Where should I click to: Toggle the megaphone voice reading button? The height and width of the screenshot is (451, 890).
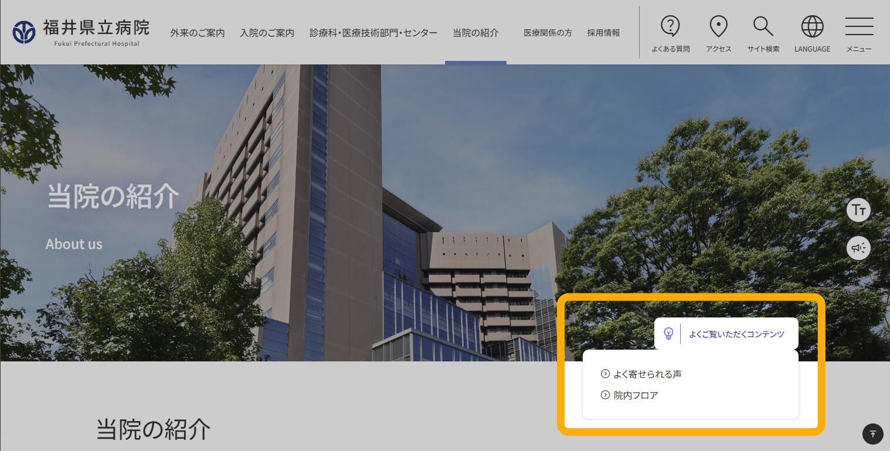pyautogui.click(x=858, y=248)
